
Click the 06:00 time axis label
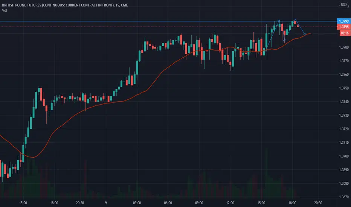(168, 203)
